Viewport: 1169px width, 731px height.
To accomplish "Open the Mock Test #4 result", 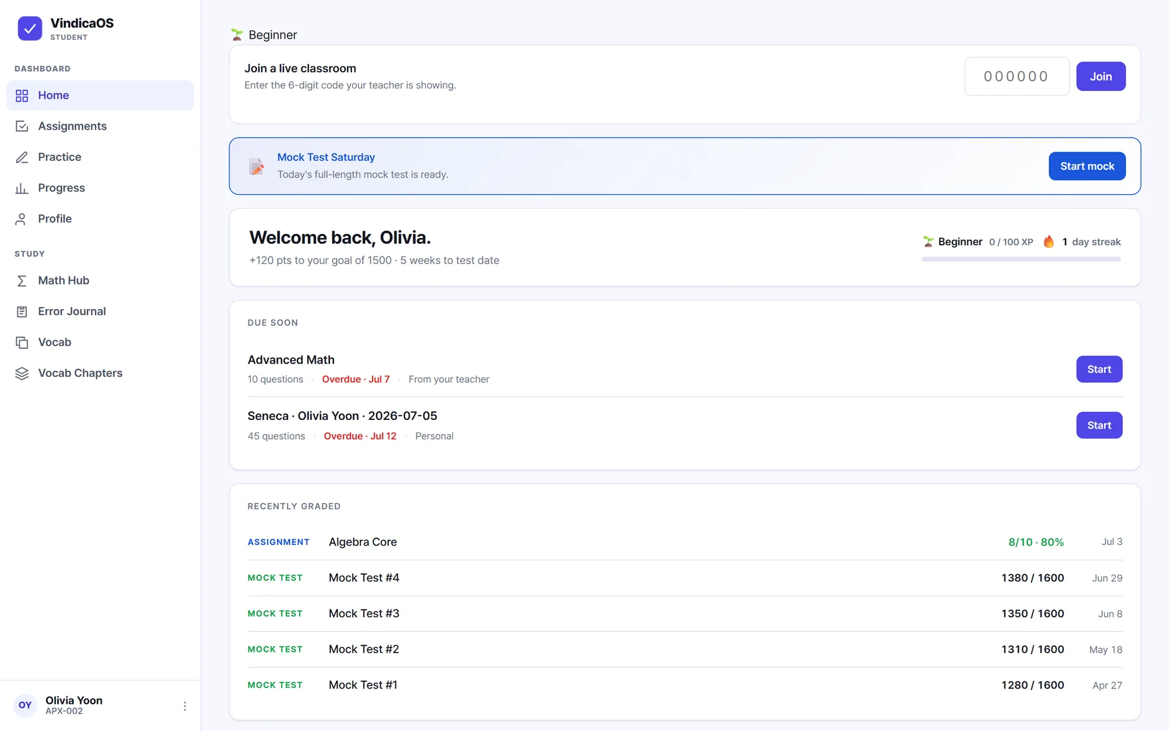I will tap(685, 578).
